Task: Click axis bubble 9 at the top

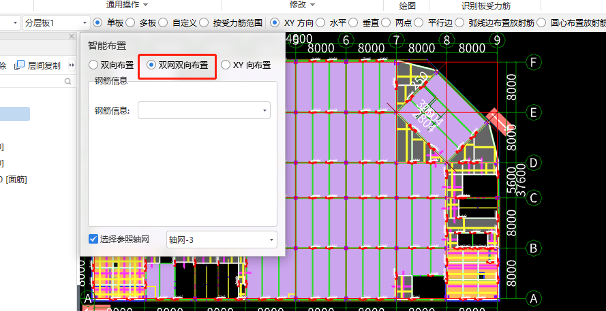Action: (x=497, y=39)
